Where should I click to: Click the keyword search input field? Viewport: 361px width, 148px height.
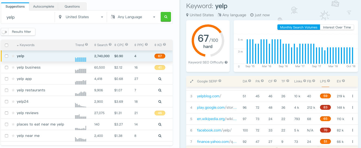pos(28,17)
